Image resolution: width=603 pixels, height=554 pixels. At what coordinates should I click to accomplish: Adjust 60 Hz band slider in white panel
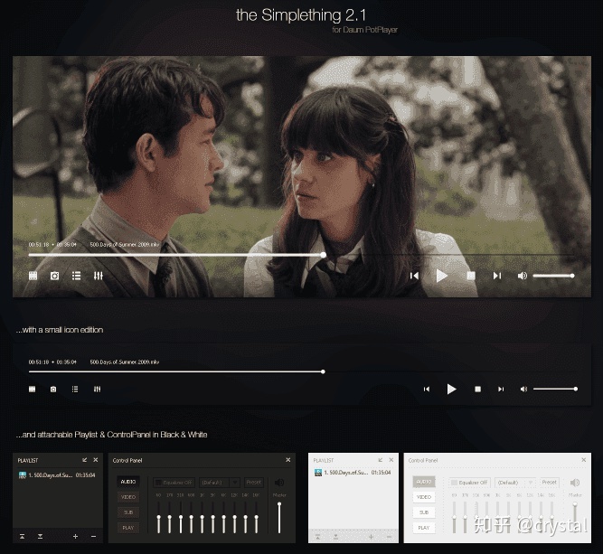pyautogui.click(x=454, y=518)
